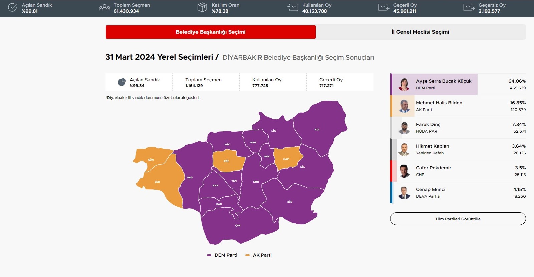The image size is (534, 277).
Task: Click the Katılım Oranı ballot box icon
Action: [x=202, y=8]
